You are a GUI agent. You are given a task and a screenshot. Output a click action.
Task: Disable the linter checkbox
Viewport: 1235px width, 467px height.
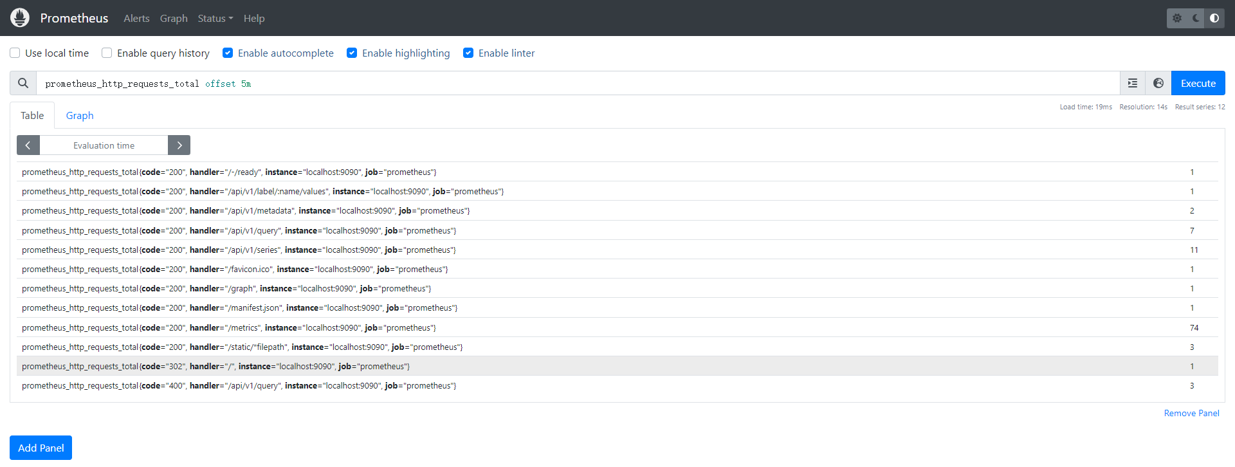pos(468,53)
